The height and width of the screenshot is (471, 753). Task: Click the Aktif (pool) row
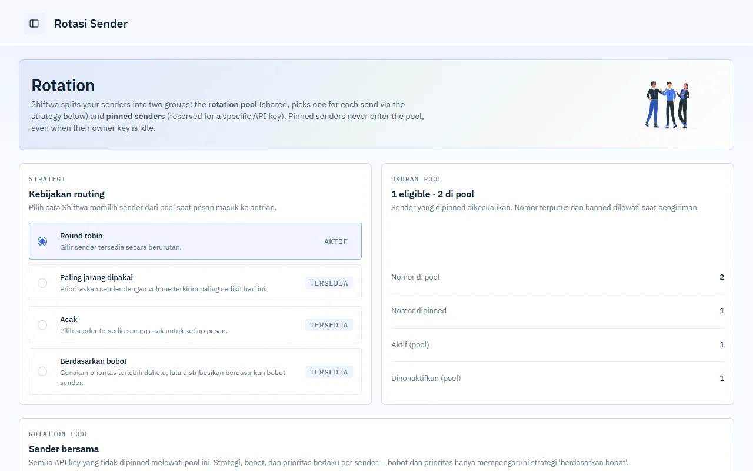point(558,345)
